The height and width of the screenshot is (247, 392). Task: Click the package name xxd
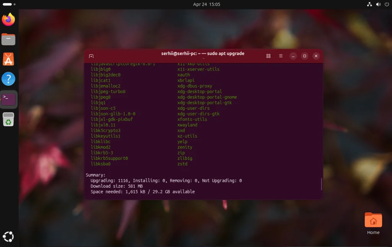pyautogui.click(x=181, y=130)
